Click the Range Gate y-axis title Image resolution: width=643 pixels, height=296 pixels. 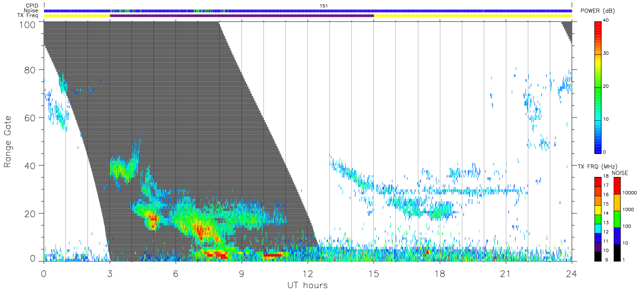pos(8,141)
